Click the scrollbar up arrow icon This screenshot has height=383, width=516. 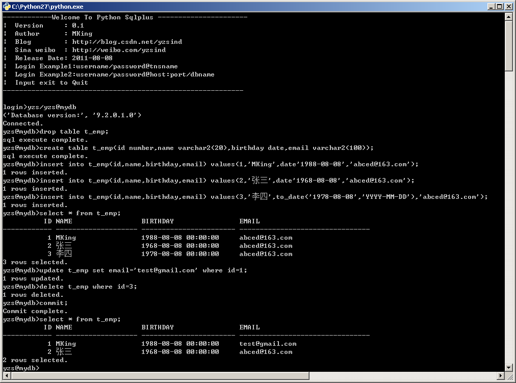pos(508,16)
